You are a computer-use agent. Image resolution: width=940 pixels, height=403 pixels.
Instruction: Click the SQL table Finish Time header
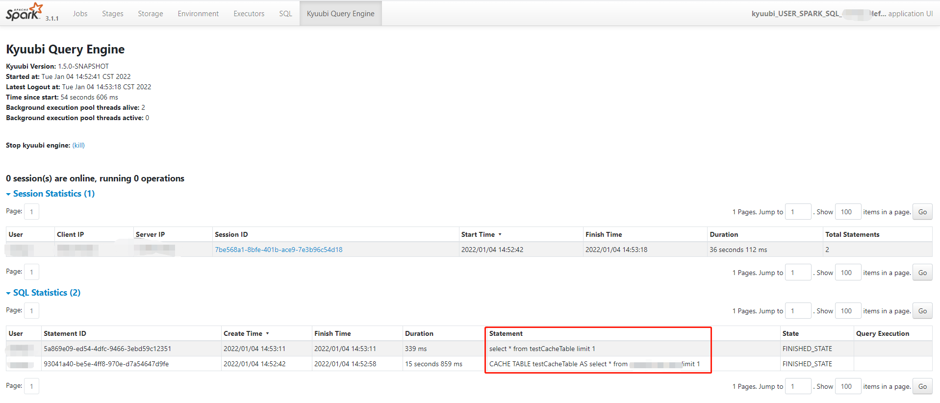332,333
